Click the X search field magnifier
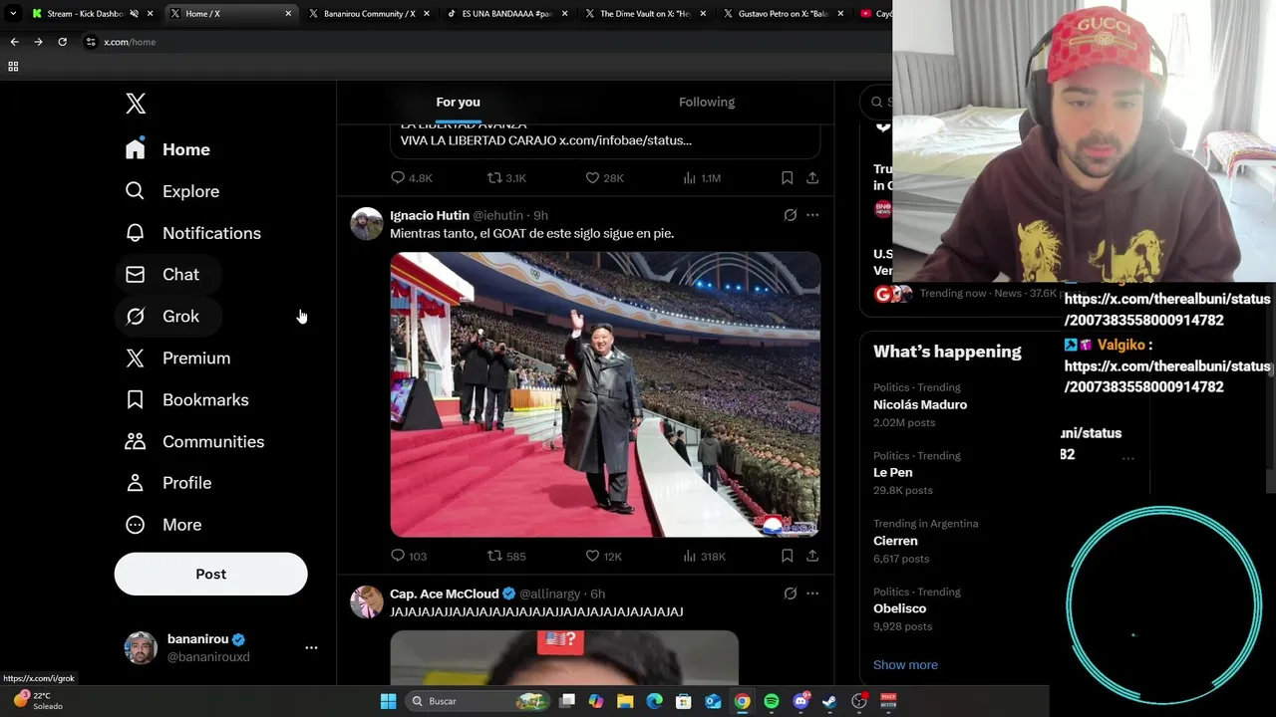This screenshot has height=717, width=1276. 877,102
